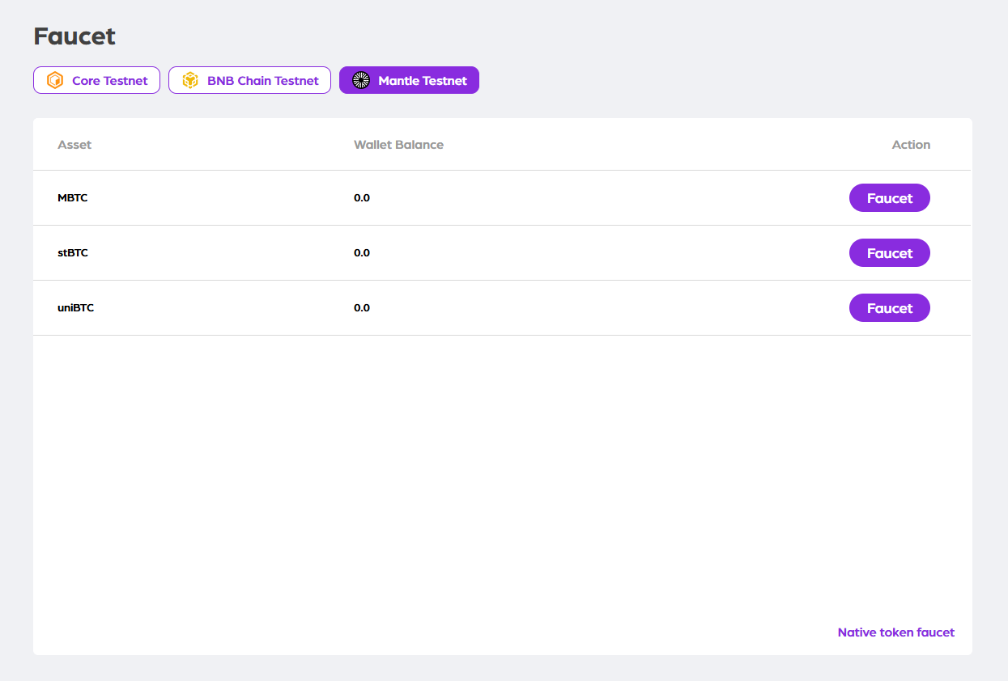Image resolution: width=1008 pixels, height=681 pixels.
Task: Click the stBTC wallet balance value
Action: click(362, 253)
